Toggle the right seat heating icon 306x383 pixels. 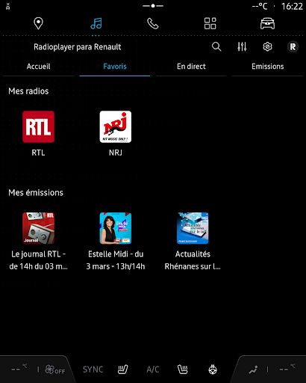coord(183,370)
